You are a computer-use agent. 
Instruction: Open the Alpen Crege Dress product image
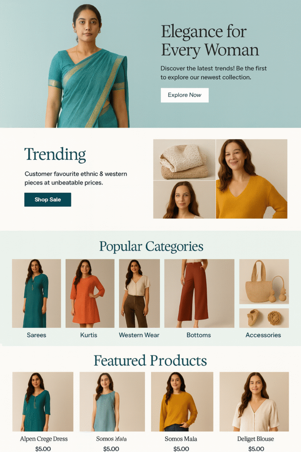(x=43, y=402)
